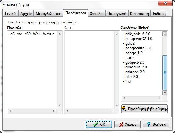
Task: Click the green checkmark OK button
Action: coord(99,124)
